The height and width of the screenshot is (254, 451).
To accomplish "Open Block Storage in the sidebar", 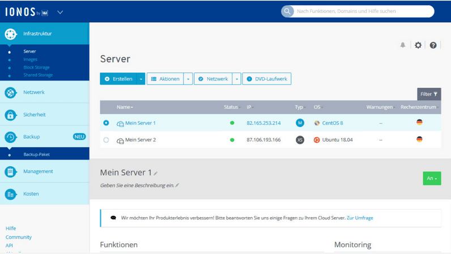I will point(36,67).
